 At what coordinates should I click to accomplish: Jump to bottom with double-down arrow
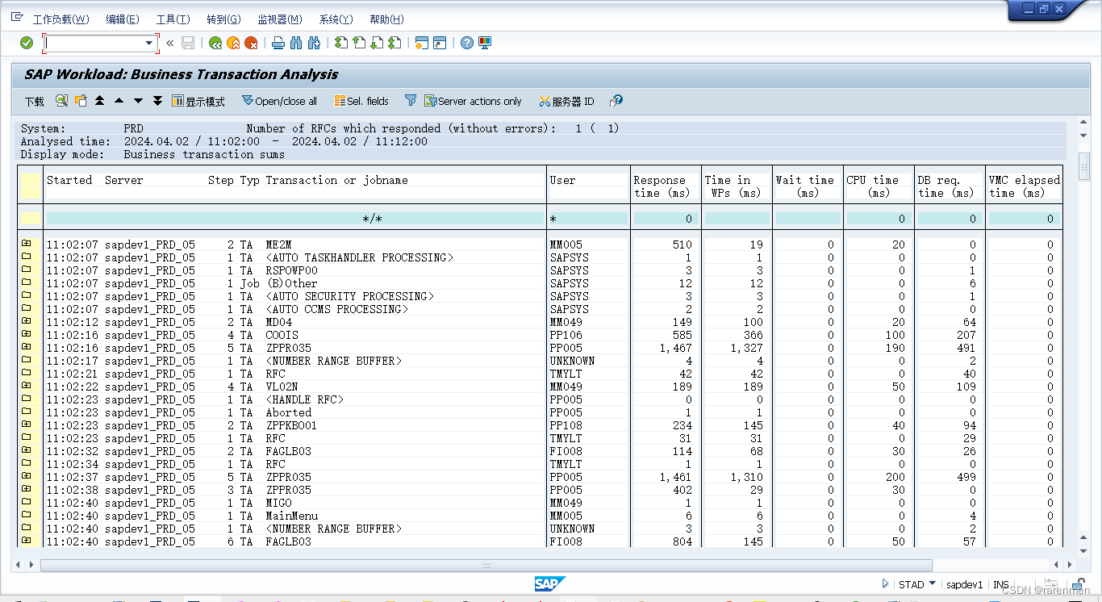pos(157,101)
